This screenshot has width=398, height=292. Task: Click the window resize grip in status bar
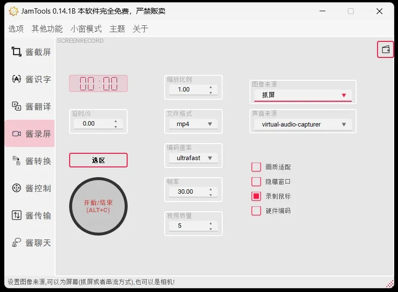pyautogui.click(x=390, y=284)
